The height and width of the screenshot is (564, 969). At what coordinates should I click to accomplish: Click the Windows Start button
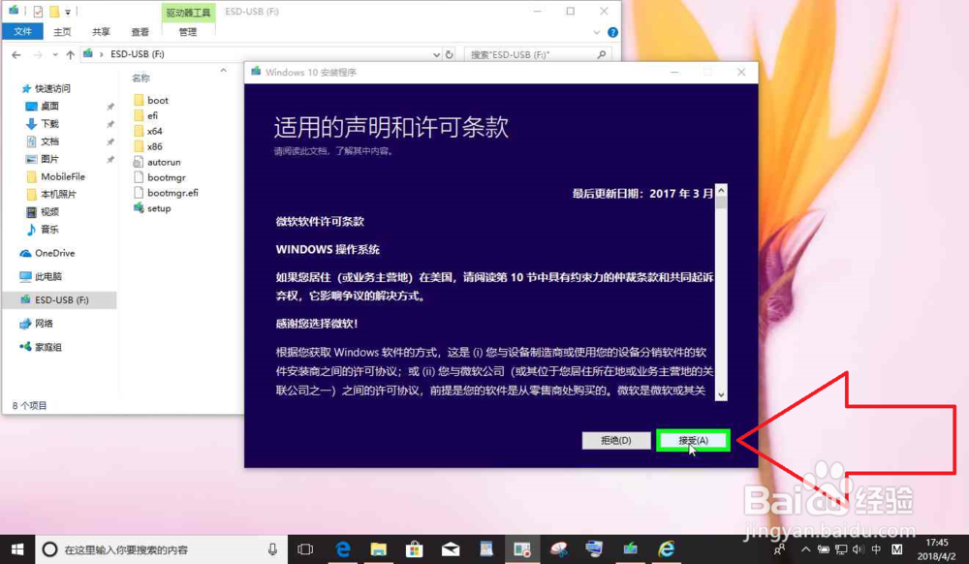pos(18,549)
